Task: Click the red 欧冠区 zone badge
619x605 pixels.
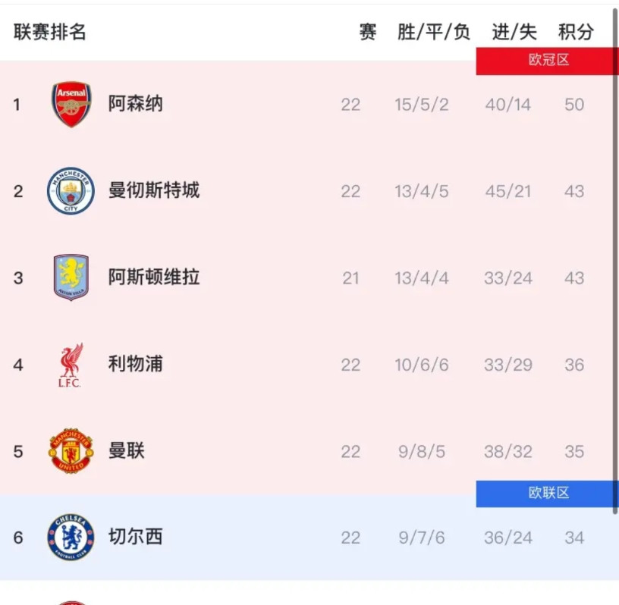Action: 548,61
